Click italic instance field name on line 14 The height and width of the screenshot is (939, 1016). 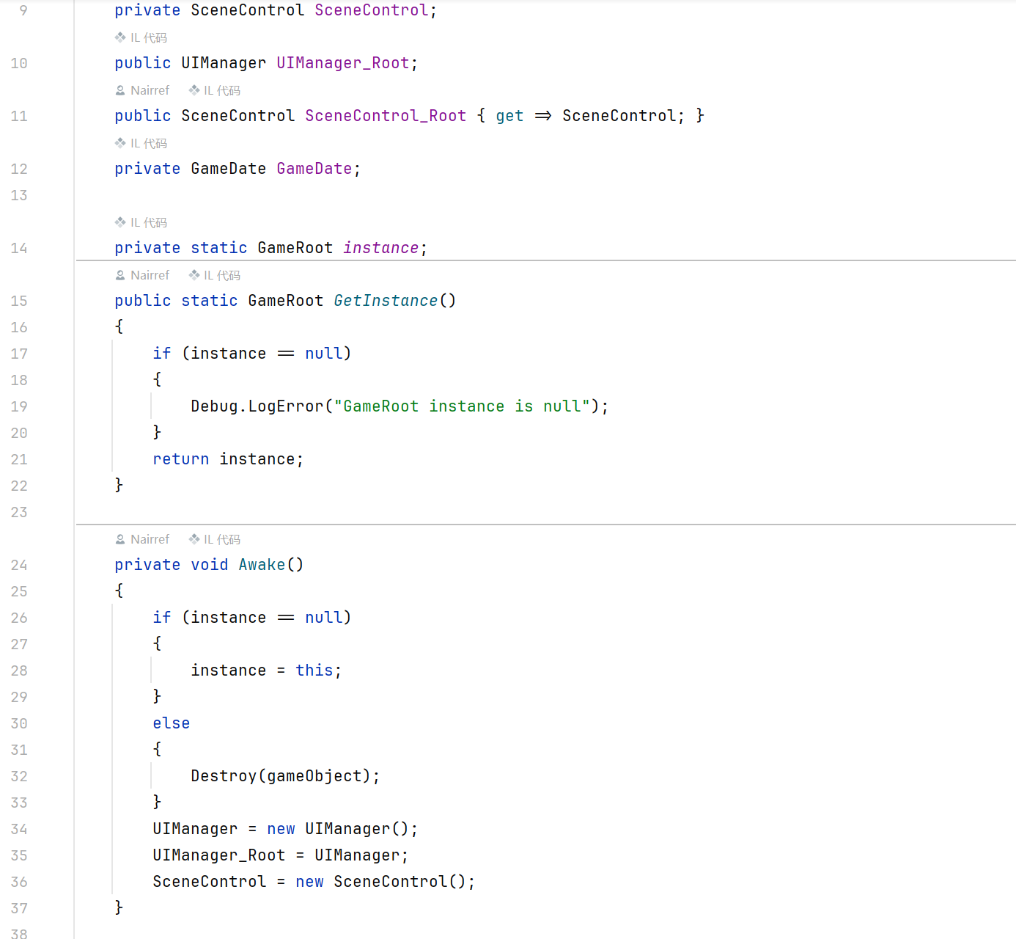click(x=380, y=248)
